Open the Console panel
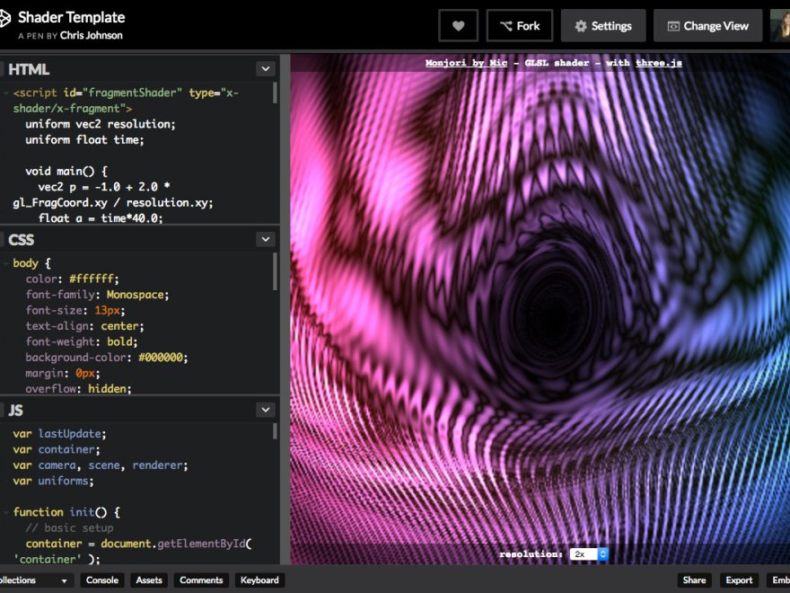The image size is (790, 593). click(101, 580)
